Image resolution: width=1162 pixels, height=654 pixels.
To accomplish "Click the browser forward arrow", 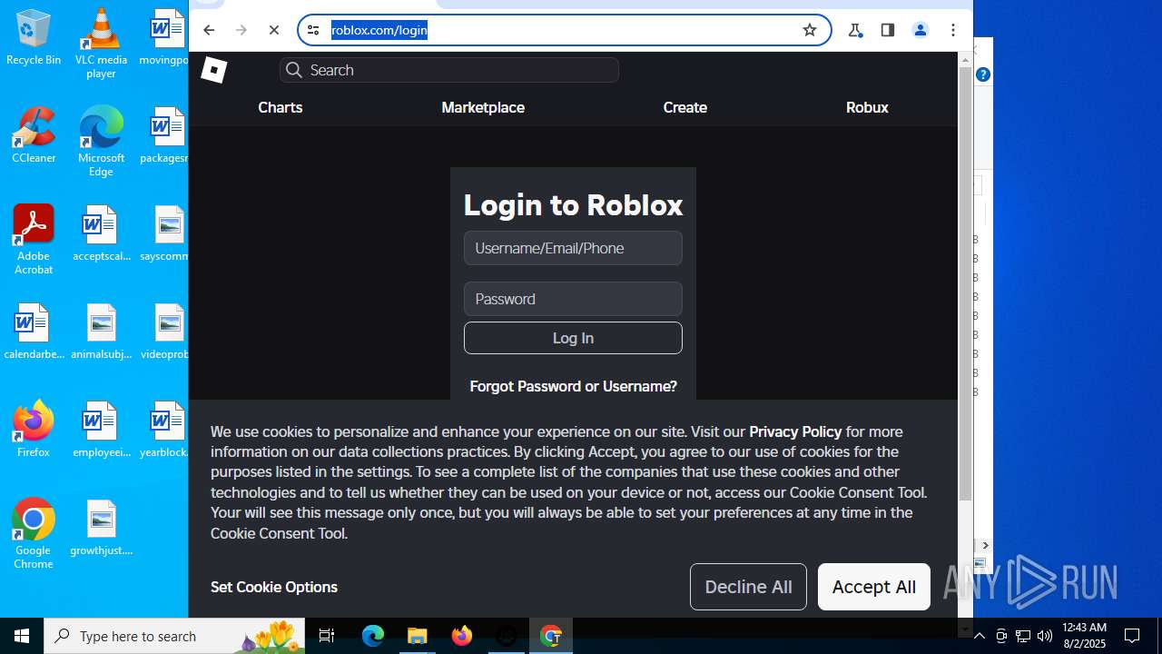I will point(241,30).
